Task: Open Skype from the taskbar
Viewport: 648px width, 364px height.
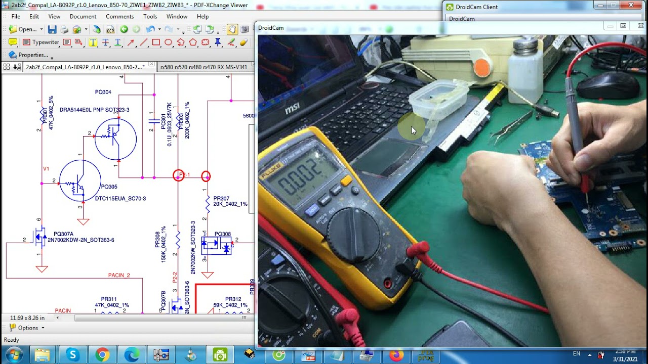Action: (x=72, y=355)
